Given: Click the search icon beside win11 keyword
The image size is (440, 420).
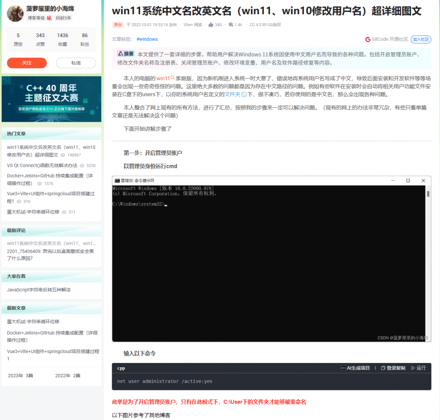Looking at the screenshot, I should [173, 78].
